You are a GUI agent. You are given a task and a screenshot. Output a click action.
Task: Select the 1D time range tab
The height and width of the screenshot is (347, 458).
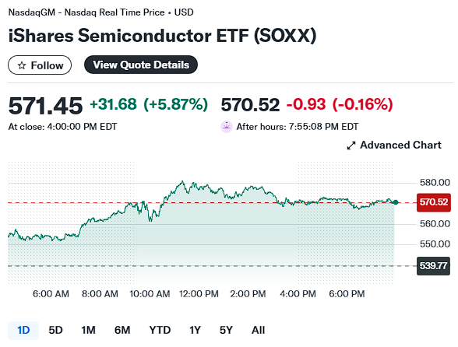click(x=23, y=331)
